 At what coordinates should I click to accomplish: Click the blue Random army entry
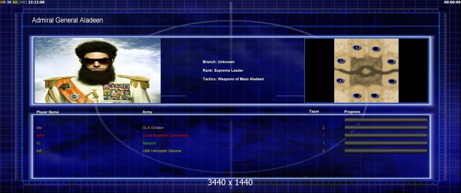click(149, 120)
